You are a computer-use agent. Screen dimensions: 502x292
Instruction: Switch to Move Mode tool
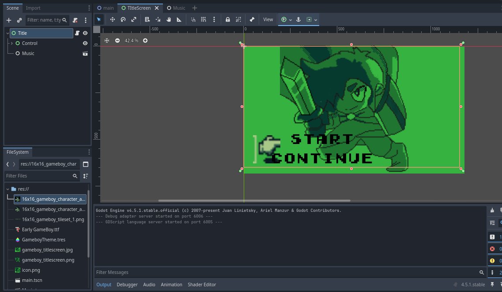click(113, 19)
